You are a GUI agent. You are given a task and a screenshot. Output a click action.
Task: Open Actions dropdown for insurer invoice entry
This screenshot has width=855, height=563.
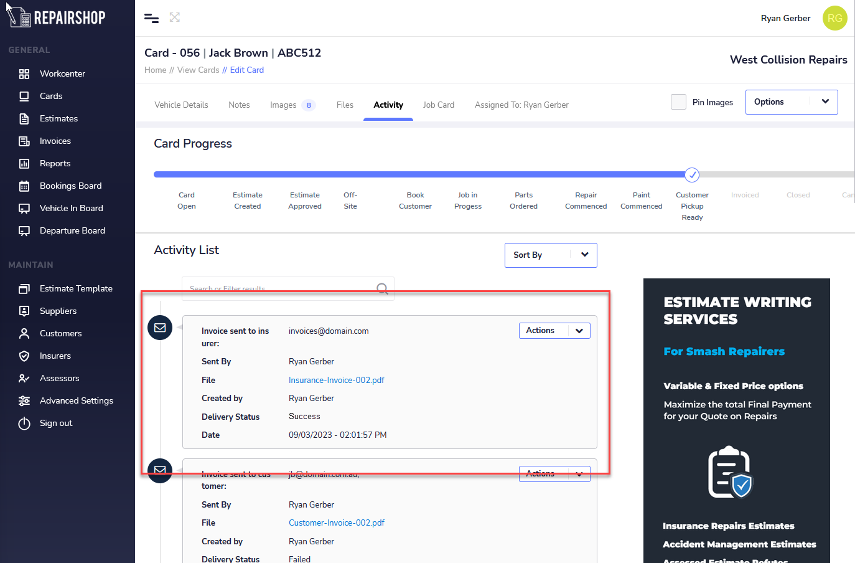(554, 331)
